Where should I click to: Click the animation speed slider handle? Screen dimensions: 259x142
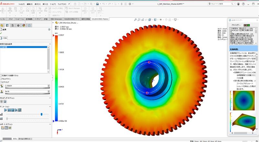point(41,114)
